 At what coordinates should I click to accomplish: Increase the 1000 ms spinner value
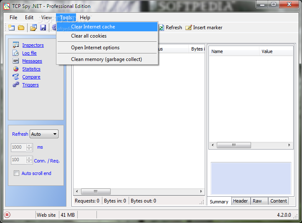point(29,145)
